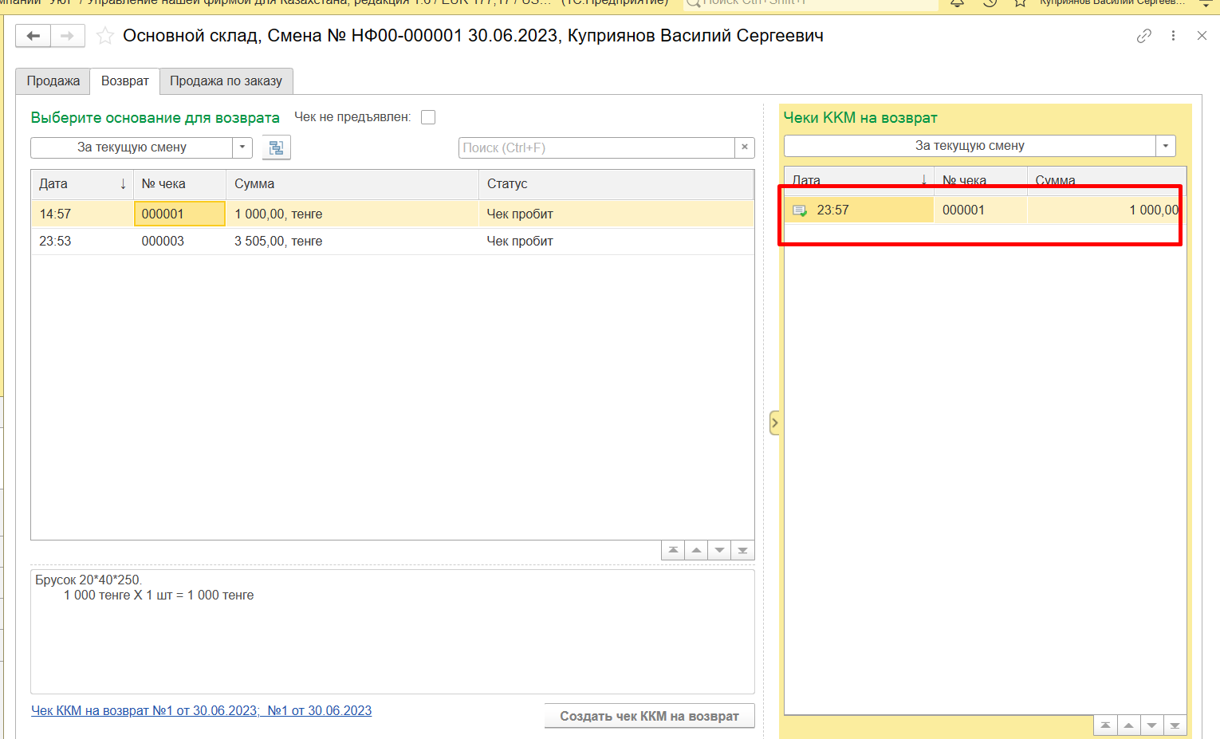Click the forward navigation arrow
The image size is (1220, 739).
(68, 36)
